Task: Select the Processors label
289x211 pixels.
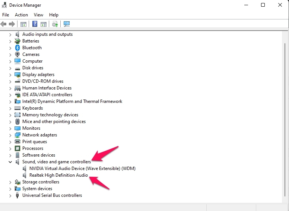Action: tap(33, 148)
